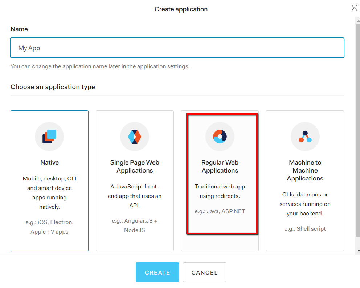Select the "Machine to Machine Applications" heading
Image resolution: width=360 pixels, height=288 pixels.
click(305, 170)
